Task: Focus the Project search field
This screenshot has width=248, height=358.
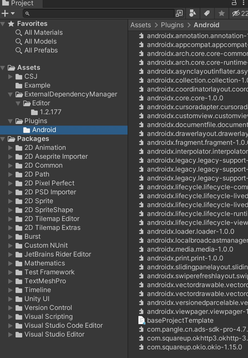Action: [99, 13]
